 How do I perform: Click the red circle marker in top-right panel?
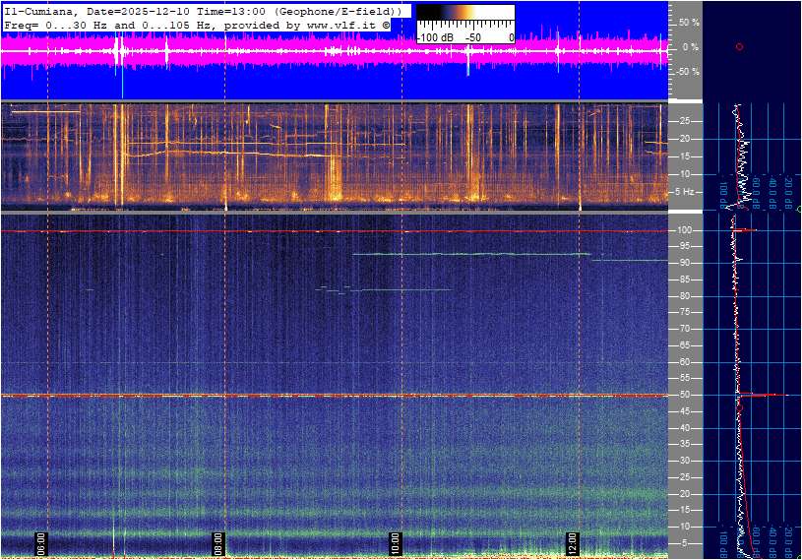739,46
